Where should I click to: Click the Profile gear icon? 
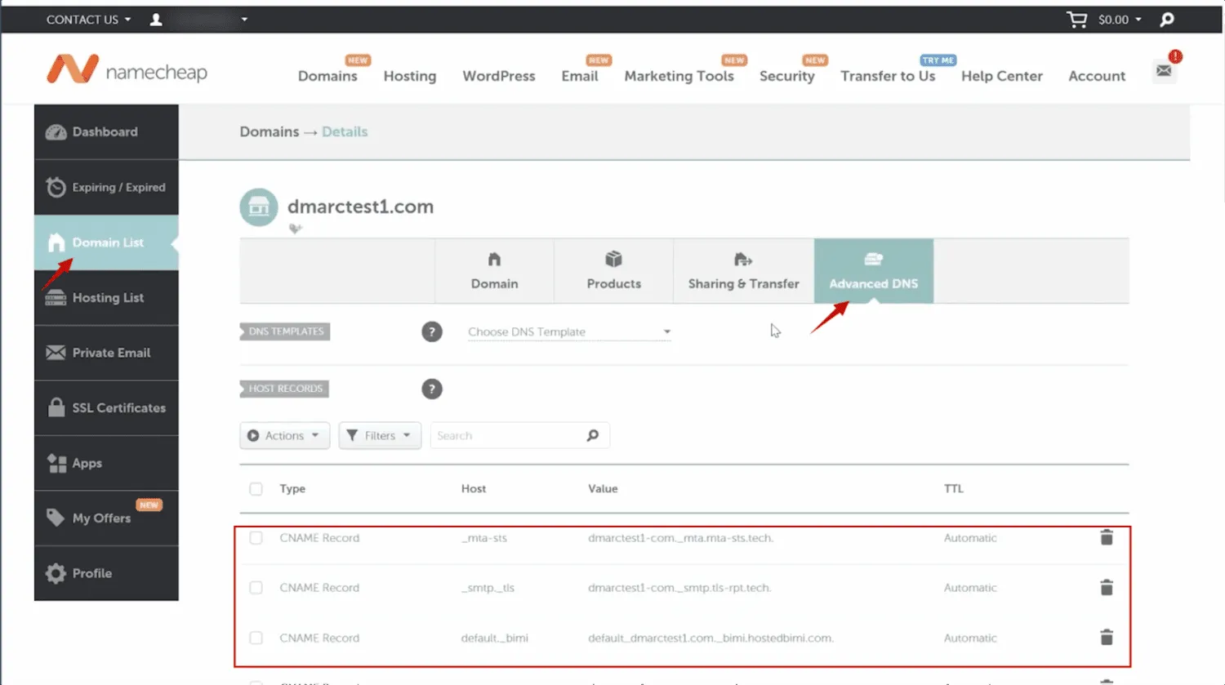(56, 573)
